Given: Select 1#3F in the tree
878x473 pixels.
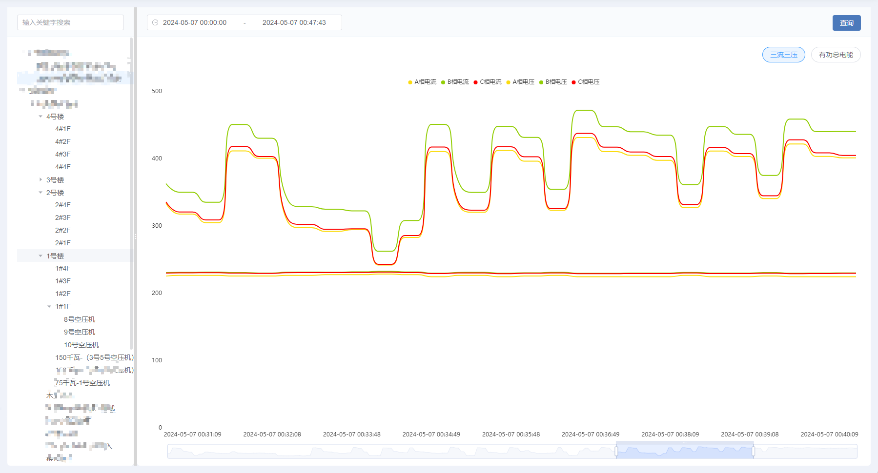Looking at the screenshot, I should point(63,281).
